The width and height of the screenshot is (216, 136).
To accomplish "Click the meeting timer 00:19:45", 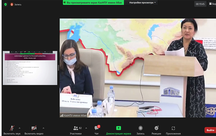I will coord(200,4).
